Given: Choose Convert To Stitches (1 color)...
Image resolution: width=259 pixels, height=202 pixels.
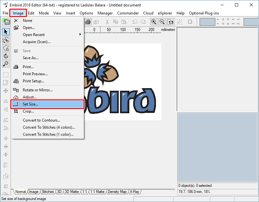Looking at the screenshot, I should coord(48,134).
